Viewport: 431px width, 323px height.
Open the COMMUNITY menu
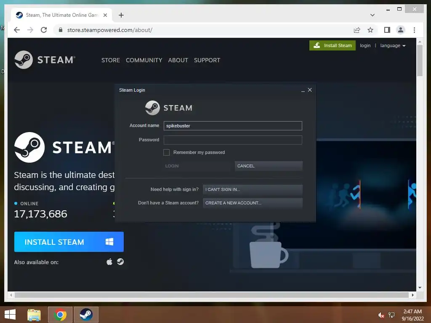point(144,60)
